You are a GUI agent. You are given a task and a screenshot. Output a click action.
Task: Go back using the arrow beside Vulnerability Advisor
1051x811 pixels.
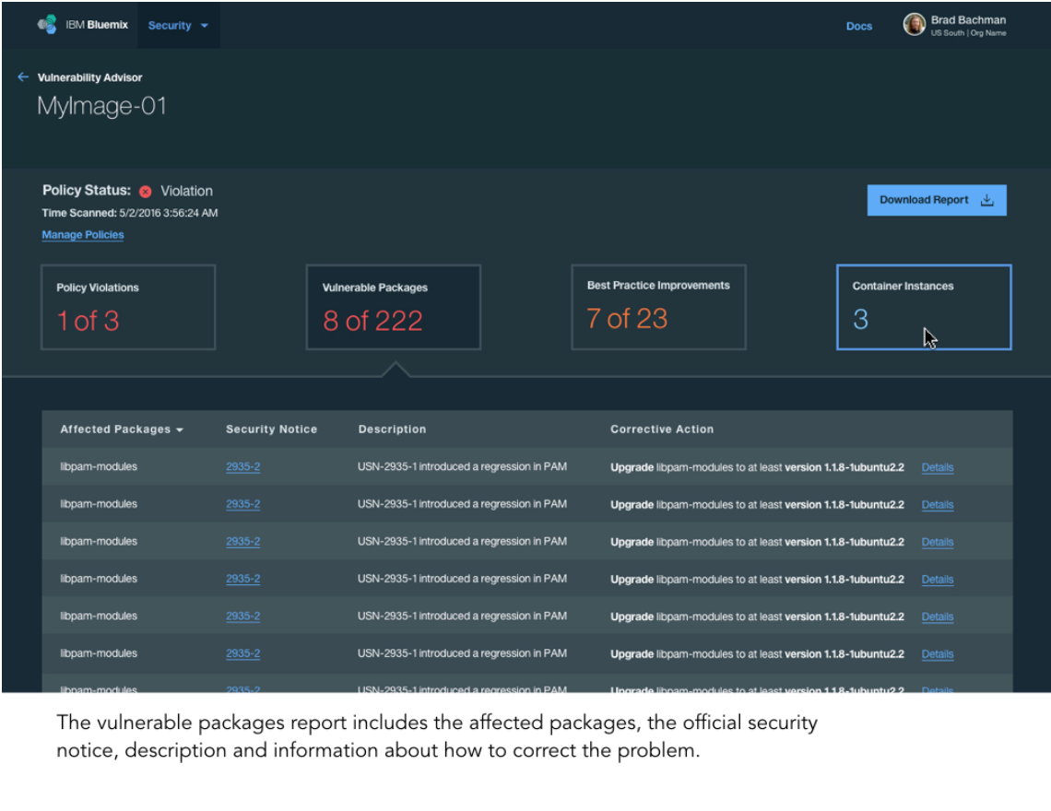click(23, 77)
